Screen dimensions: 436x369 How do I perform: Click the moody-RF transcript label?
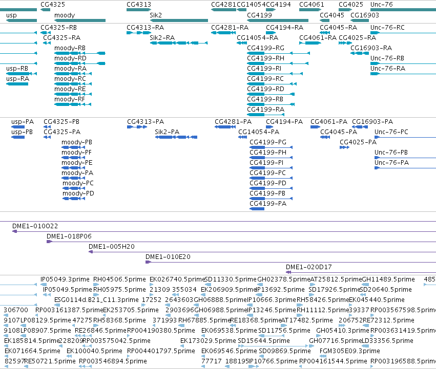[x=70, y=99]
